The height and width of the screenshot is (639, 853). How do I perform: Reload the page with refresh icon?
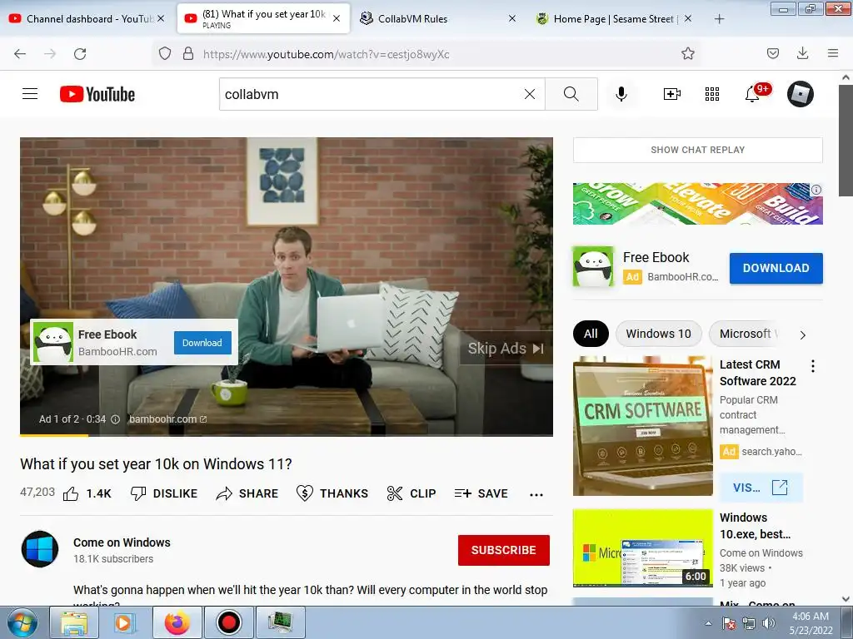click(80, 54)
